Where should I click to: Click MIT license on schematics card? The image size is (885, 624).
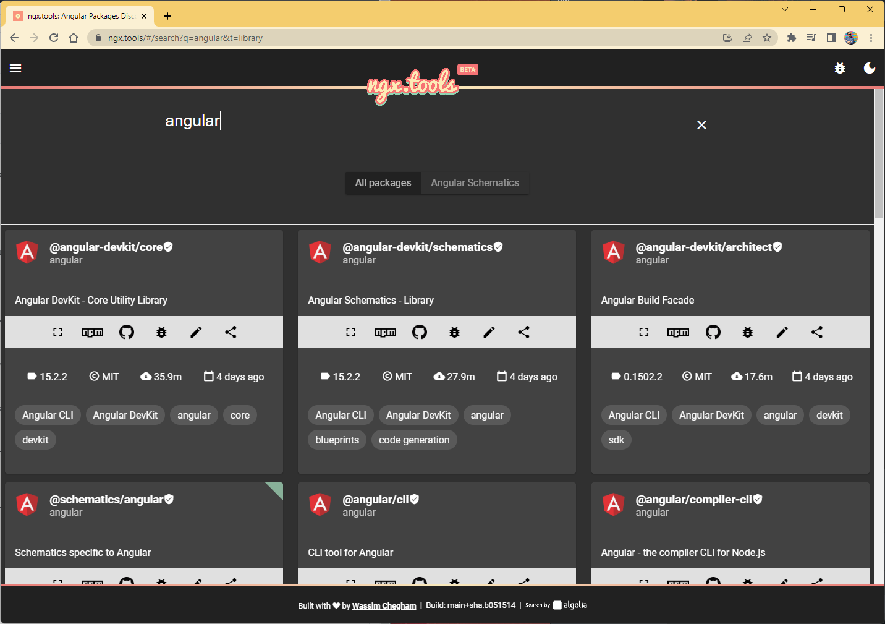click(x=397, y=377)
